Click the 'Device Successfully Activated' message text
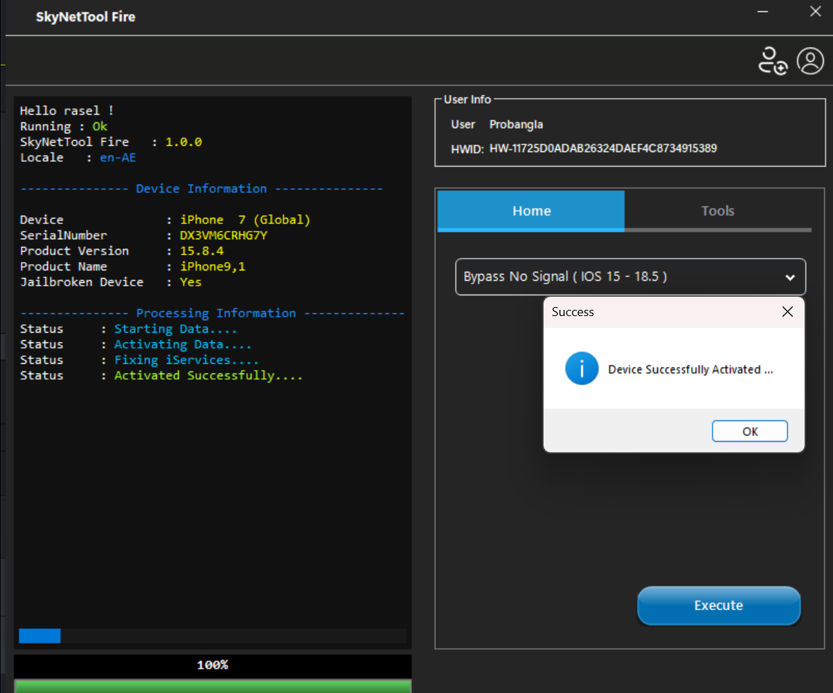 click(x=690, y=369)
